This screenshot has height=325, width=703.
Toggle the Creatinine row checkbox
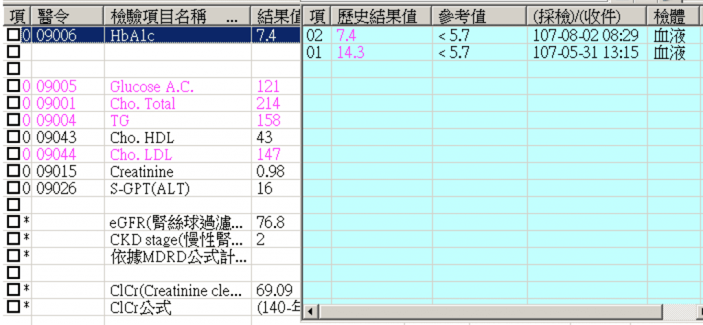tap(13, 172)
